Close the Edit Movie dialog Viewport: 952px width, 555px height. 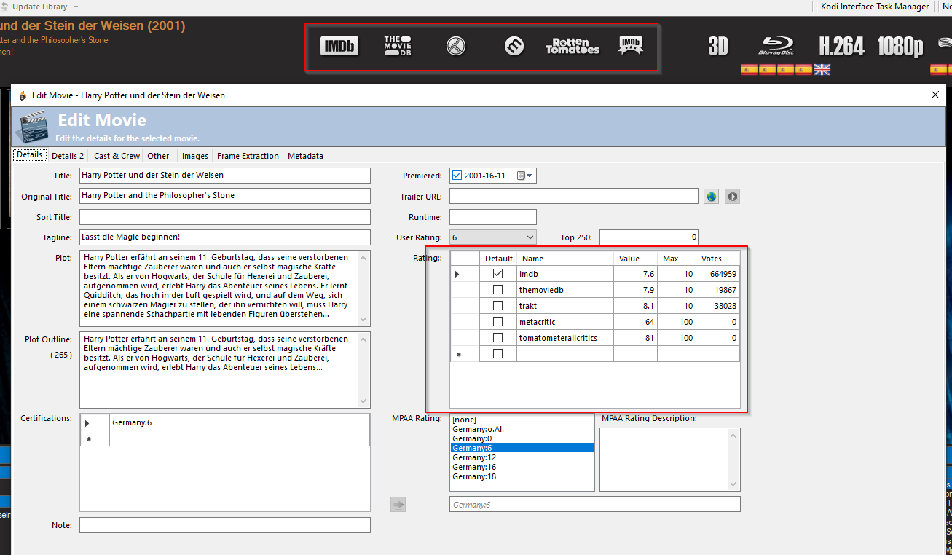pyautogui.click(x=936, y=95)
